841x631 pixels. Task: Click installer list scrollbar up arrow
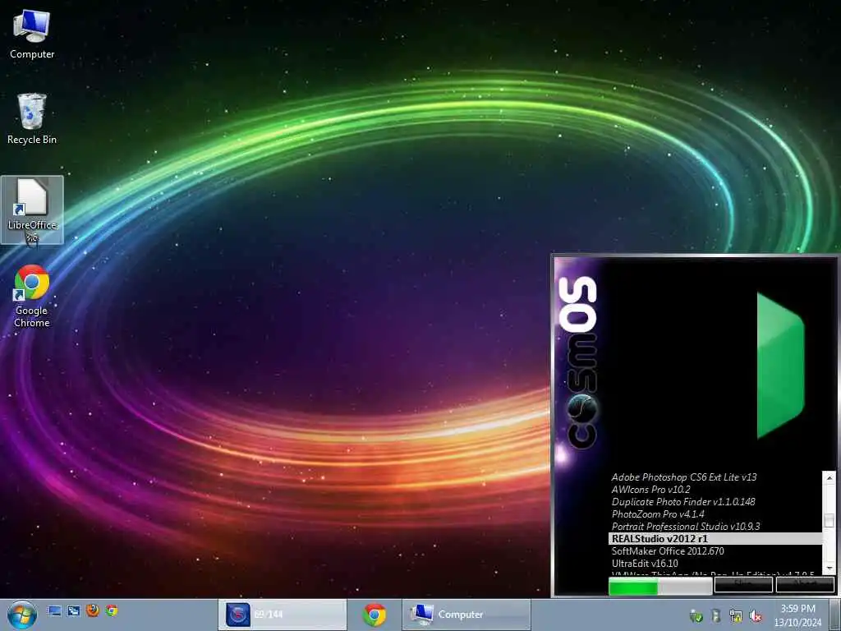[830, 477]
